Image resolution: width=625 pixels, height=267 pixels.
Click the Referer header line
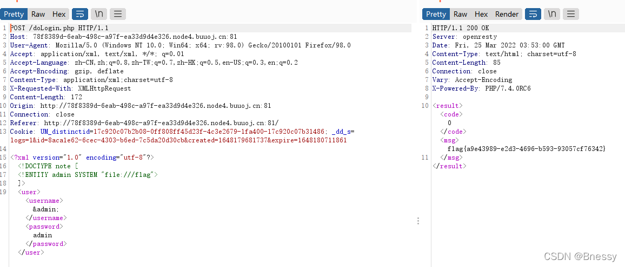point(144,123)
